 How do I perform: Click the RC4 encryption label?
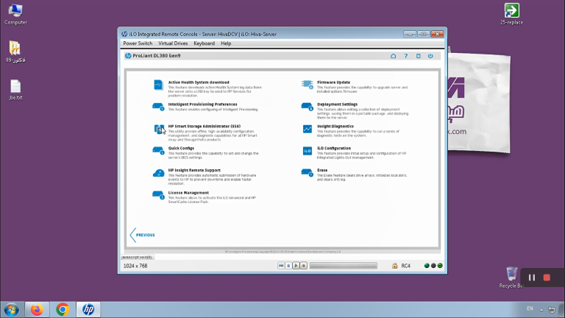406,266
